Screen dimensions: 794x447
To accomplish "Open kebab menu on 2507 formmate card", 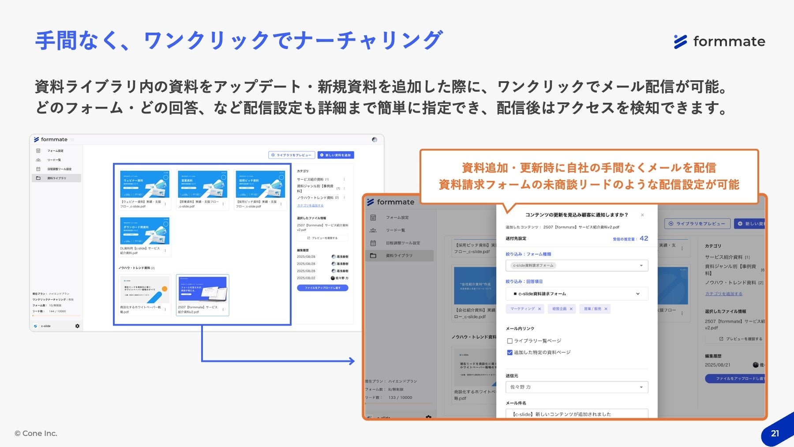I will pos(223,309).
